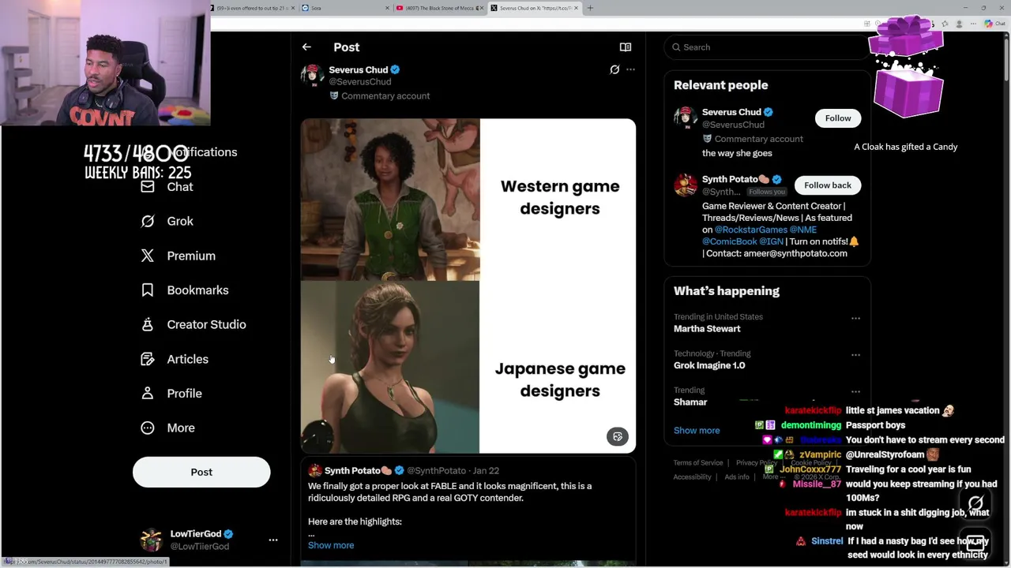This screenshot has width=1011, height=568.
Task: Open the Ads info footer link
Action: [x=737, y=477]
